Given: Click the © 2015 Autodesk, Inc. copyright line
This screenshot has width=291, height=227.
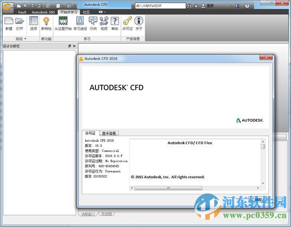Looking at the screenshot, I should click(x=168, y=177).
